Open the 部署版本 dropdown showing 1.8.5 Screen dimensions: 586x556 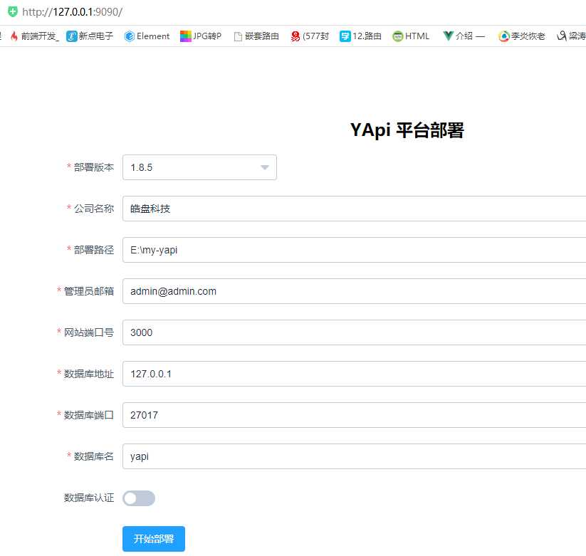tap(199, 167)
